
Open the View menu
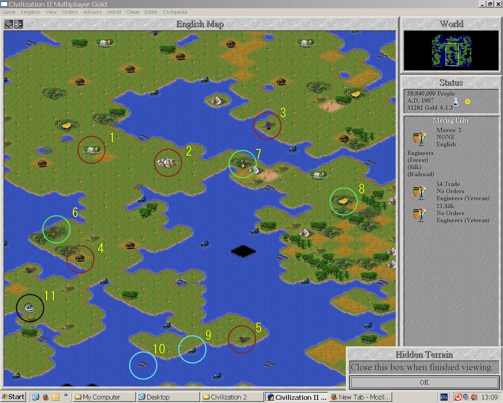point(51,12)
